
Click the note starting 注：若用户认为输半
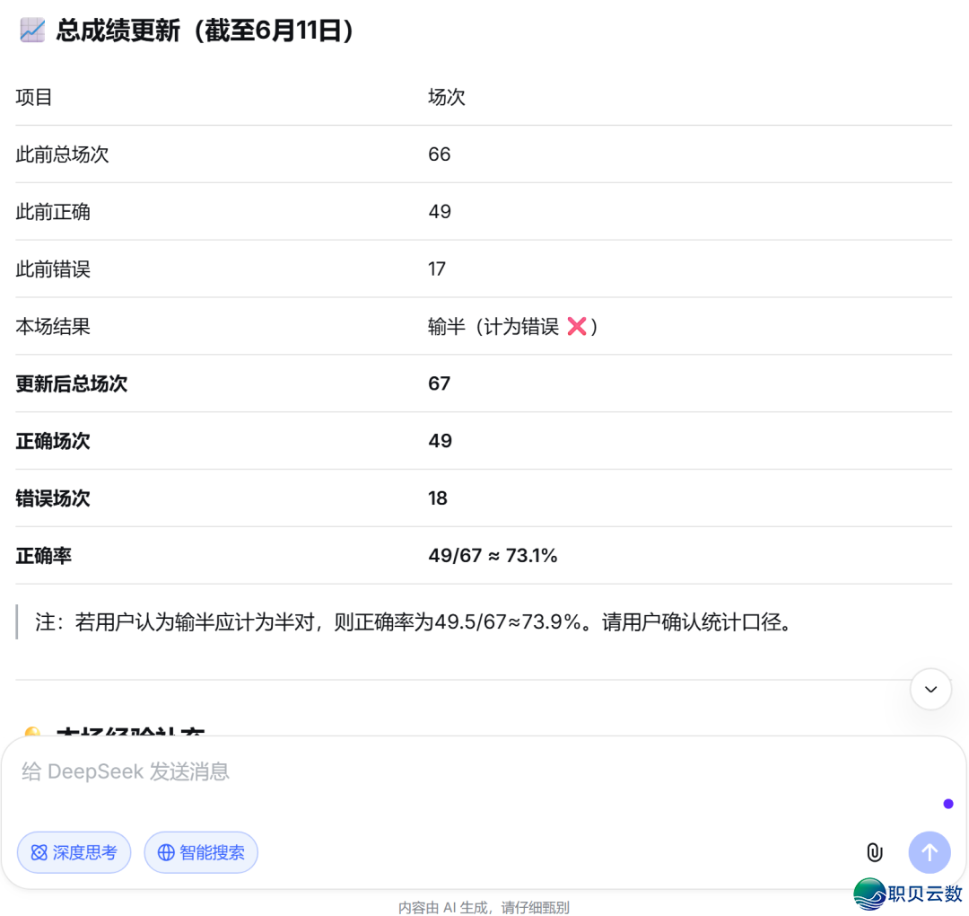click(x=413, y=621)
